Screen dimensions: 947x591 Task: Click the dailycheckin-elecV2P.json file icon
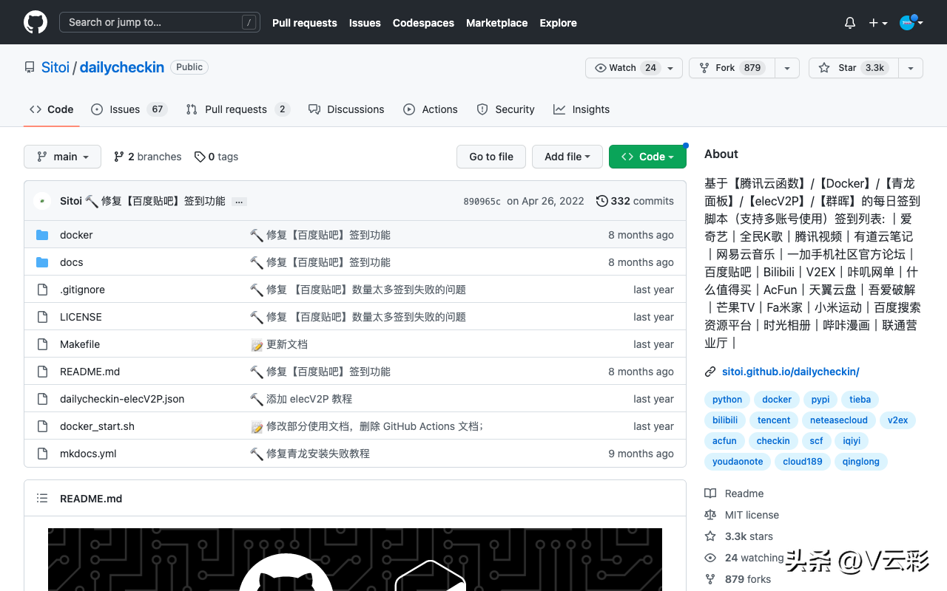tap(42, 399)
